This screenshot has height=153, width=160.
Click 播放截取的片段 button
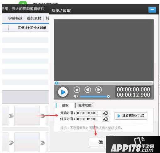tap(131, 116)
